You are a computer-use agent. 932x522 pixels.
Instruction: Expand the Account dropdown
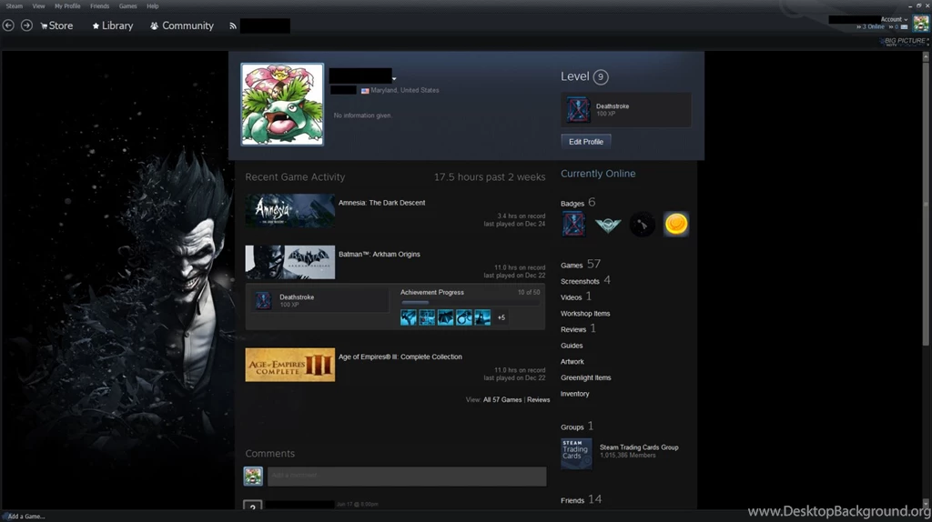(x=894, y=20)
